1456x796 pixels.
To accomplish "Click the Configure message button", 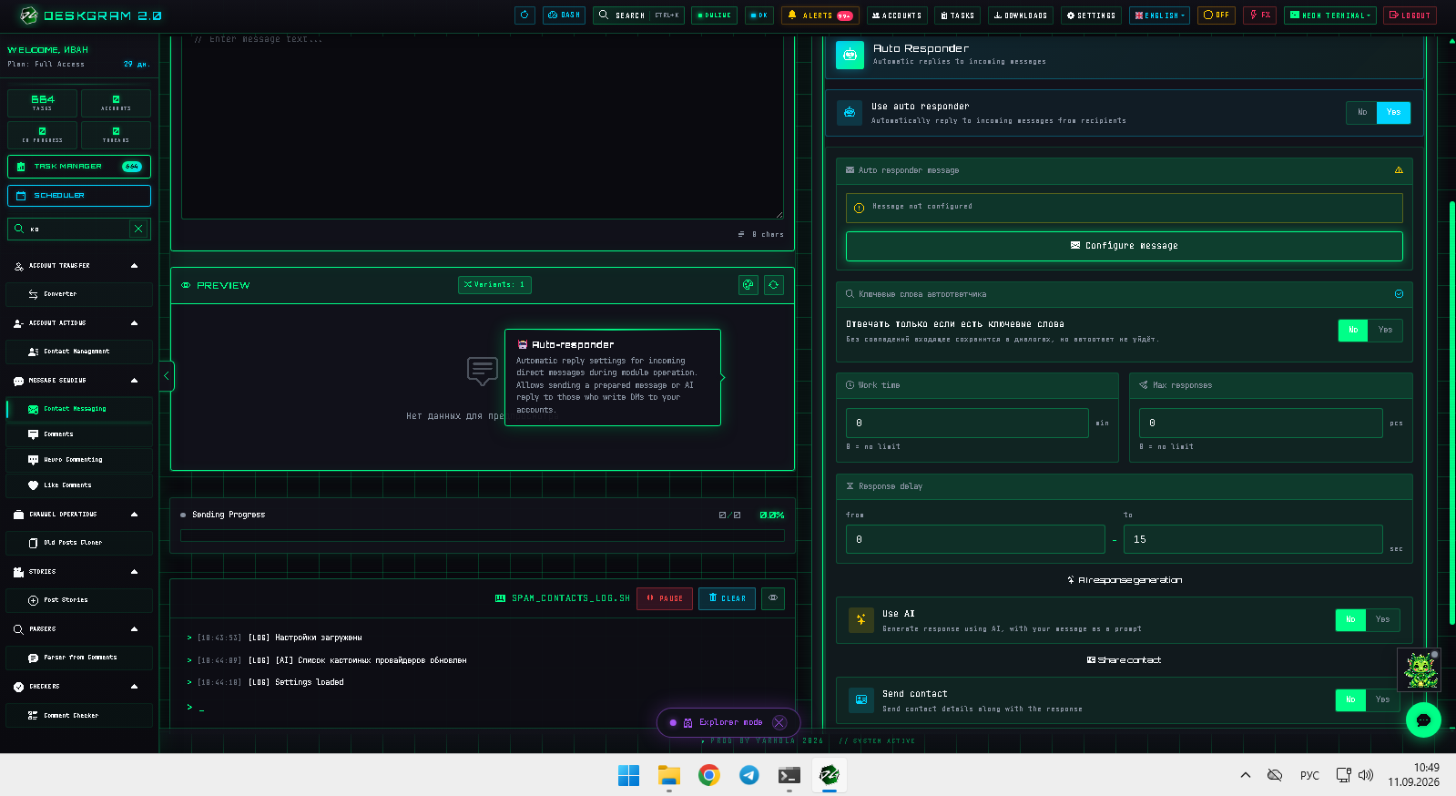I will (1124, 246).
